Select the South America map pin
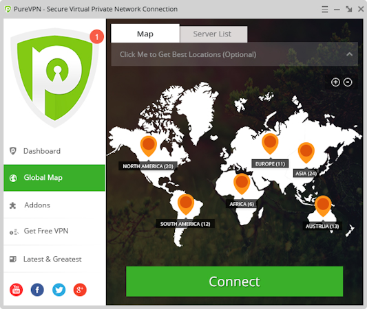The width and height of the screenshot is (367, 309). (x=186, y=203)
